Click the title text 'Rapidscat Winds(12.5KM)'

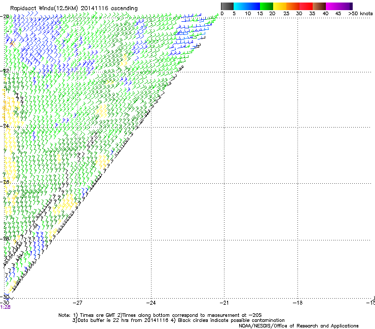[x=44, y=9]
